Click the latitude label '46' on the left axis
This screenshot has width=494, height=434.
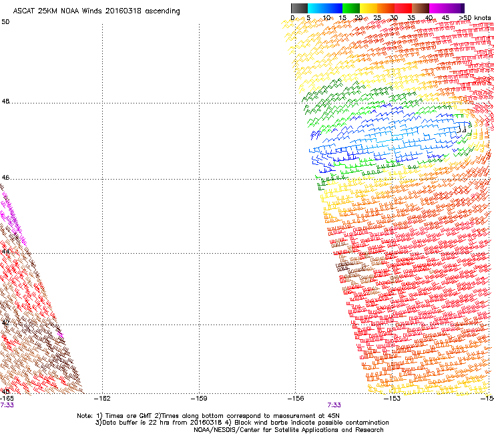pyautogui.click(x=5, y=178)
